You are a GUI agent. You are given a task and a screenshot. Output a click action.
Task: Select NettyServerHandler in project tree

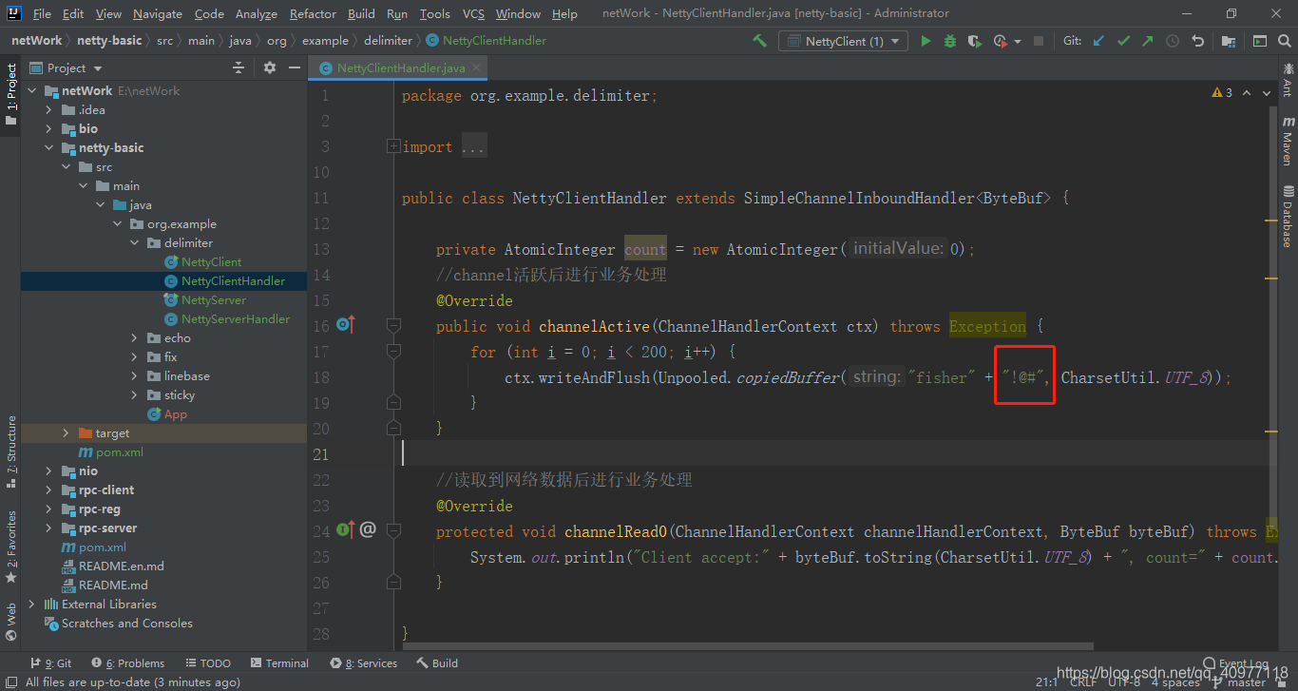pos(236,318)
